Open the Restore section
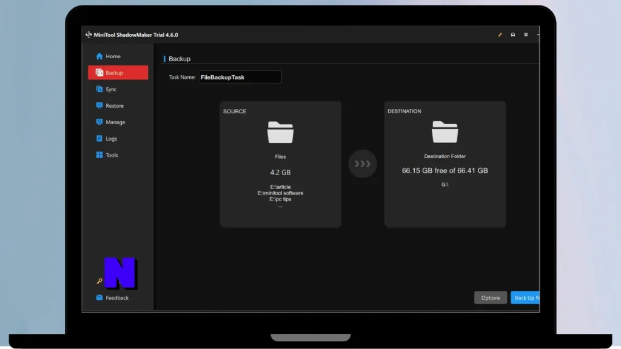The width and height of the screenshot is (621, 349). click(x=118, y=105)
